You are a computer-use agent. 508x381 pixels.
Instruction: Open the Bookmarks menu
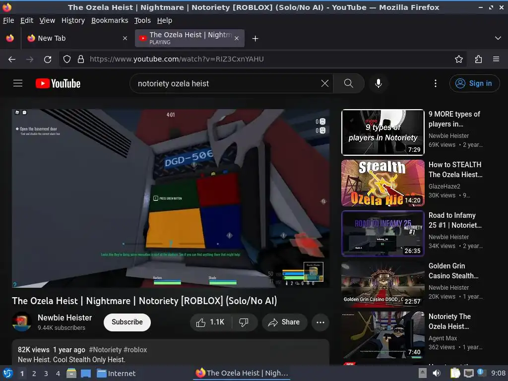click(110, 20)
